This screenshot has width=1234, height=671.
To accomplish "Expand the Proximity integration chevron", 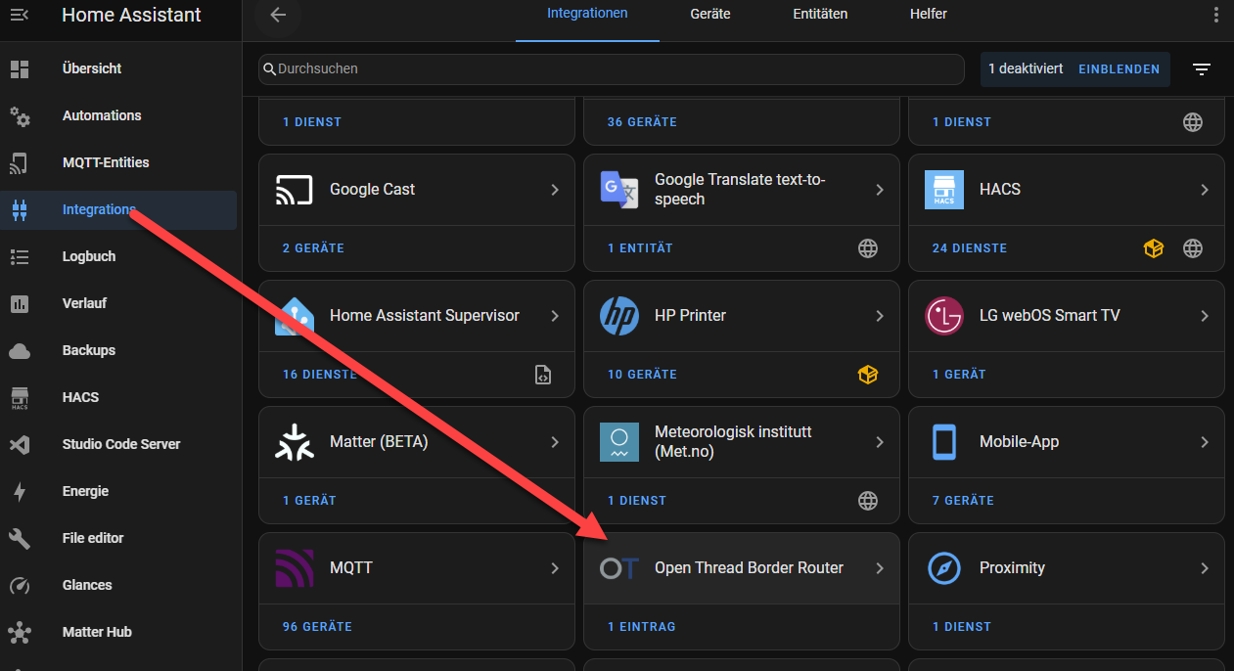I will pyautogui.click(x=1205, y=568).
